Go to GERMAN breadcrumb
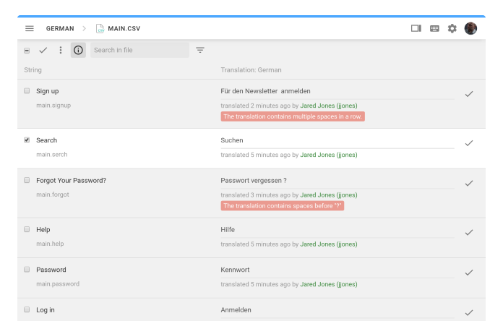This screenshot has width=503, height=321. [60, 29]
